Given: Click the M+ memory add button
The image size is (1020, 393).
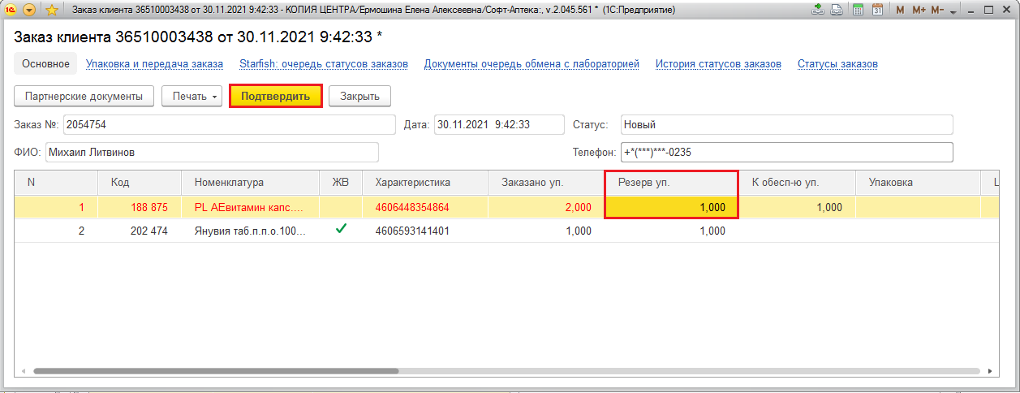Looking at the screenshot, I should click(x=919, y=11).
